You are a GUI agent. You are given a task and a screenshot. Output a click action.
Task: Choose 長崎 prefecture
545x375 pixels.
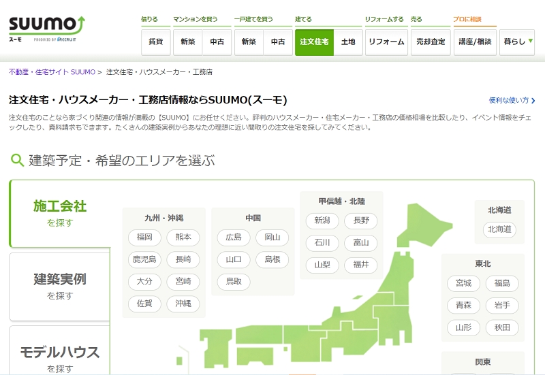(183, 259)
